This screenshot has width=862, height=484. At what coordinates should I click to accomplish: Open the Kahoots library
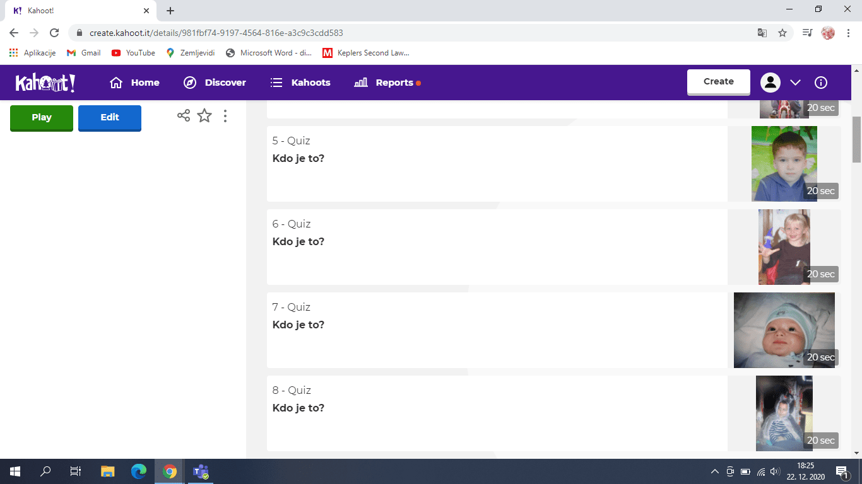[x=300, y=83]
